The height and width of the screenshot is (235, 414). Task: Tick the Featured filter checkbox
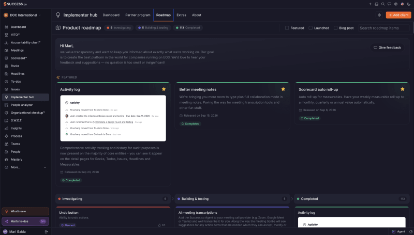click(287, 28)
